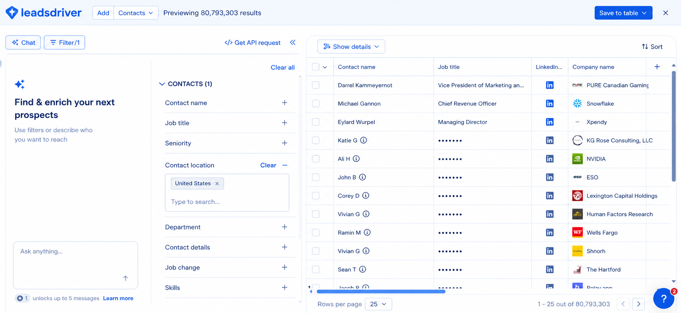Image resolution: width=681 pixels, height=313 pixels.
Task: Collapse the CONTACTS (1) filter section
Action: [162, 84]
